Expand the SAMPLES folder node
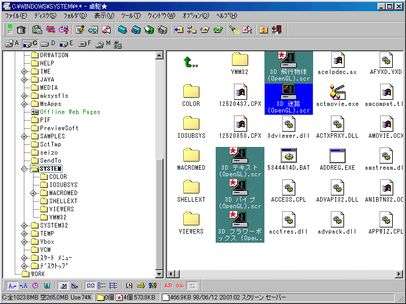This screenshot has width=406, height=304. (24, 136)
